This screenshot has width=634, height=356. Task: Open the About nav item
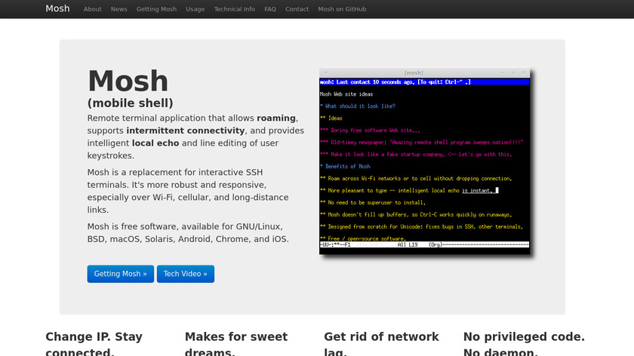[93, 9]
